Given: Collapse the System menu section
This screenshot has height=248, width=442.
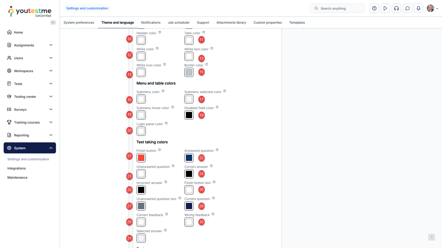Looking at the screenshot, I should tap(51, 148).
